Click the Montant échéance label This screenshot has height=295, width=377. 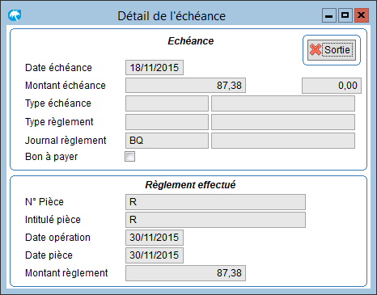coord(66,86)
